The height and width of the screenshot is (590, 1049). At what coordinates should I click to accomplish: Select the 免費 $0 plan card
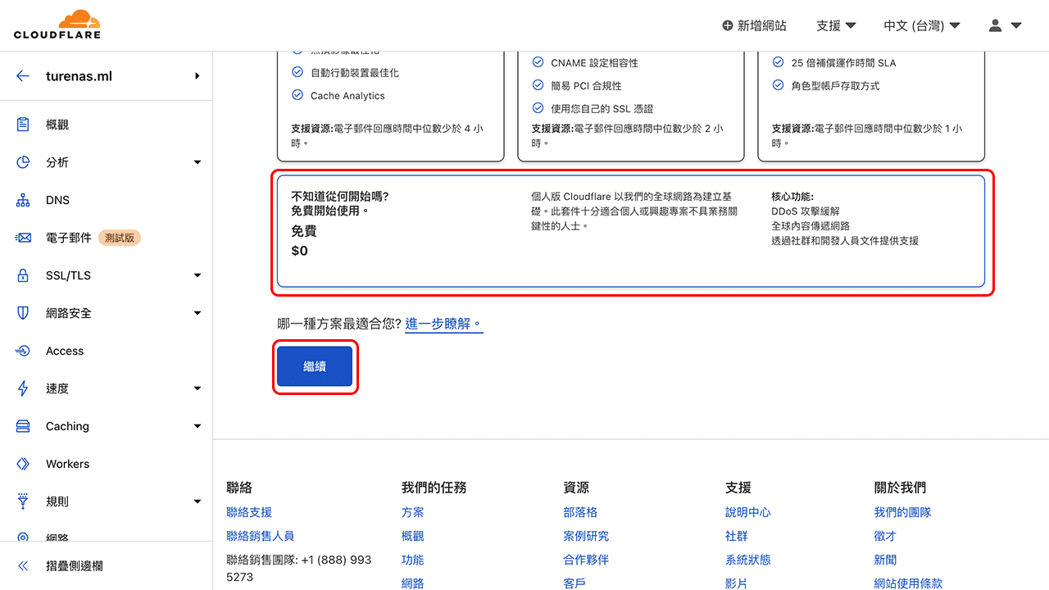pyautogui.click(x=631, y=232)
